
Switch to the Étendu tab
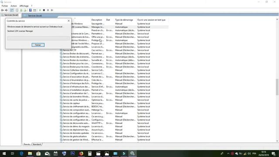[x=27, y=144]
